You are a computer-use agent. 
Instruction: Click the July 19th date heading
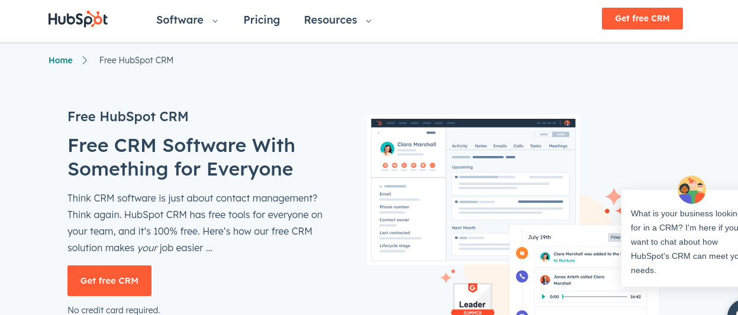pos(539,237)
